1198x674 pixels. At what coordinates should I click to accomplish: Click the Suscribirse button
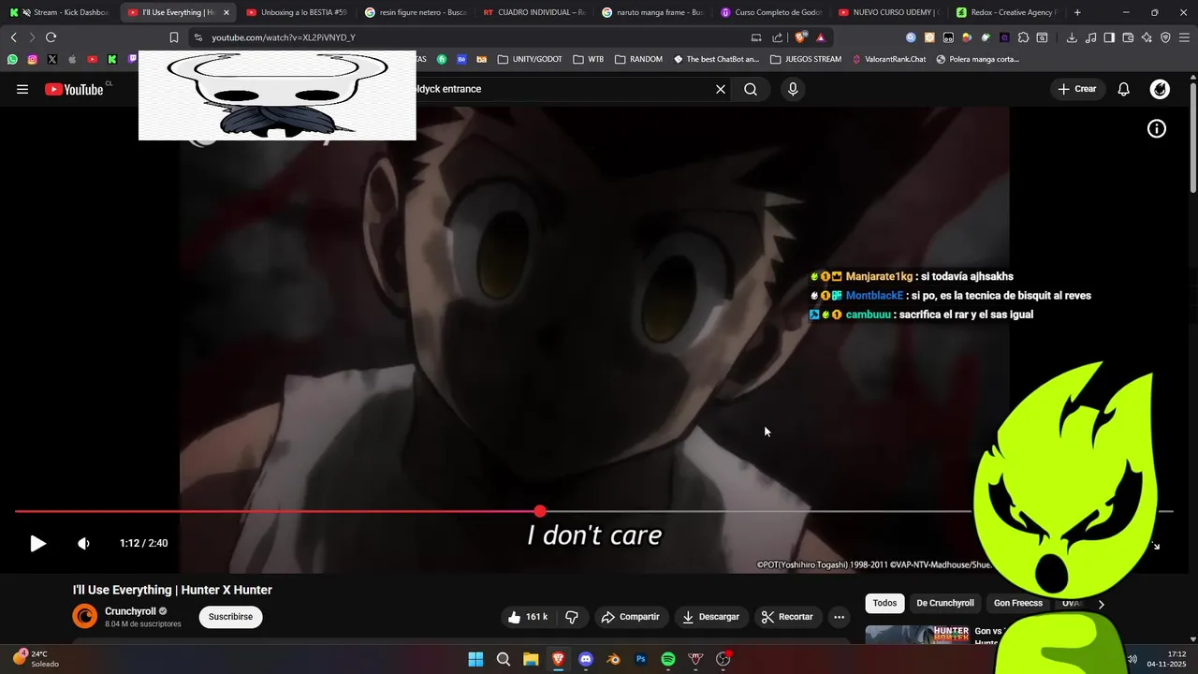click(230, 617)
